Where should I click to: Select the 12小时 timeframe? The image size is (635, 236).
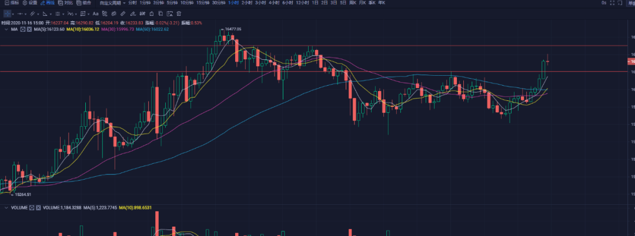[303, 2]
